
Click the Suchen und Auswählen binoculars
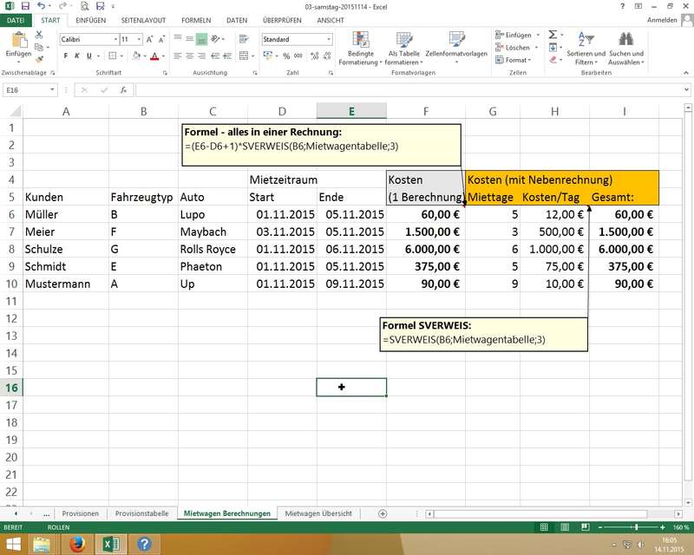625,39
